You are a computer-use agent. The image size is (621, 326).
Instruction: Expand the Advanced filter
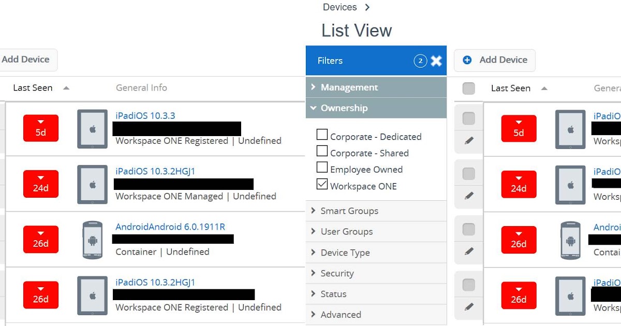coord(376,315)
